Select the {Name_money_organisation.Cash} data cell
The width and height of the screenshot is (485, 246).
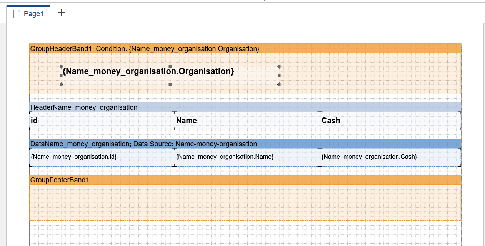[x=390, y=157]
